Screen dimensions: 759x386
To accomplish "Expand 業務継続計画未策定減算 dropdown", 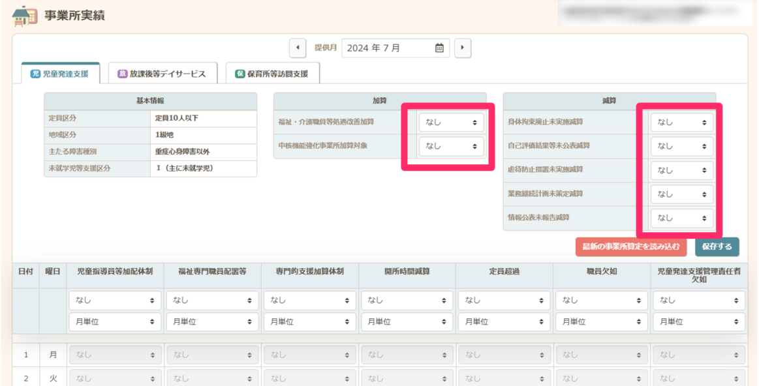I will [x=682, y=194].
